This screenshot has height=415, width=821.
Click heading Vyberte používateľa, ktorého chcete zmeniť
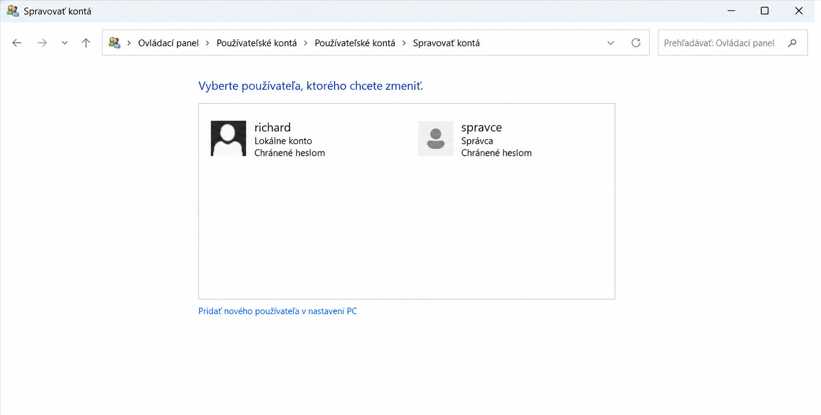[x=311, y=86]
